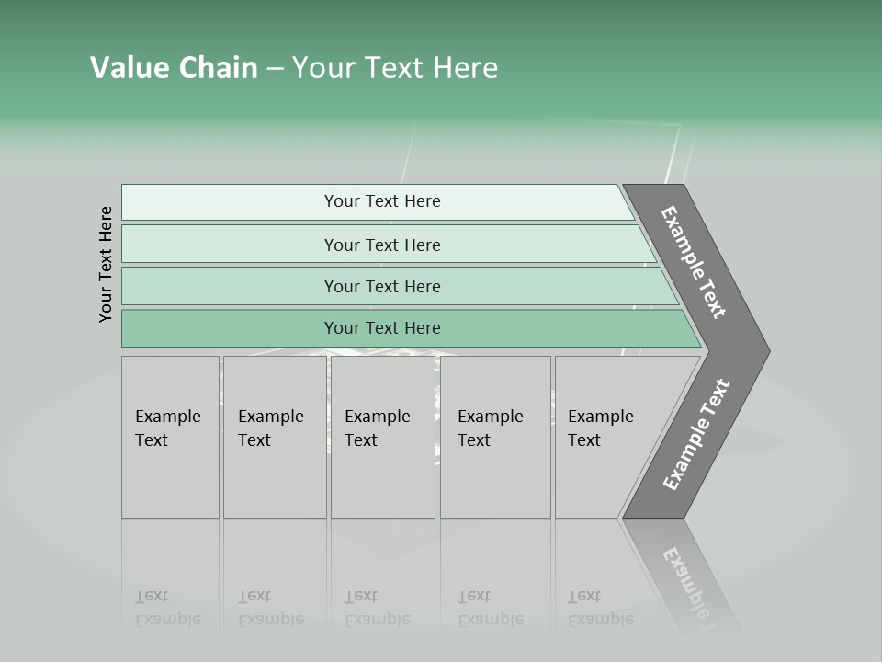Click the darkest green "Your Text Here" bar

(x=381, y=328)
